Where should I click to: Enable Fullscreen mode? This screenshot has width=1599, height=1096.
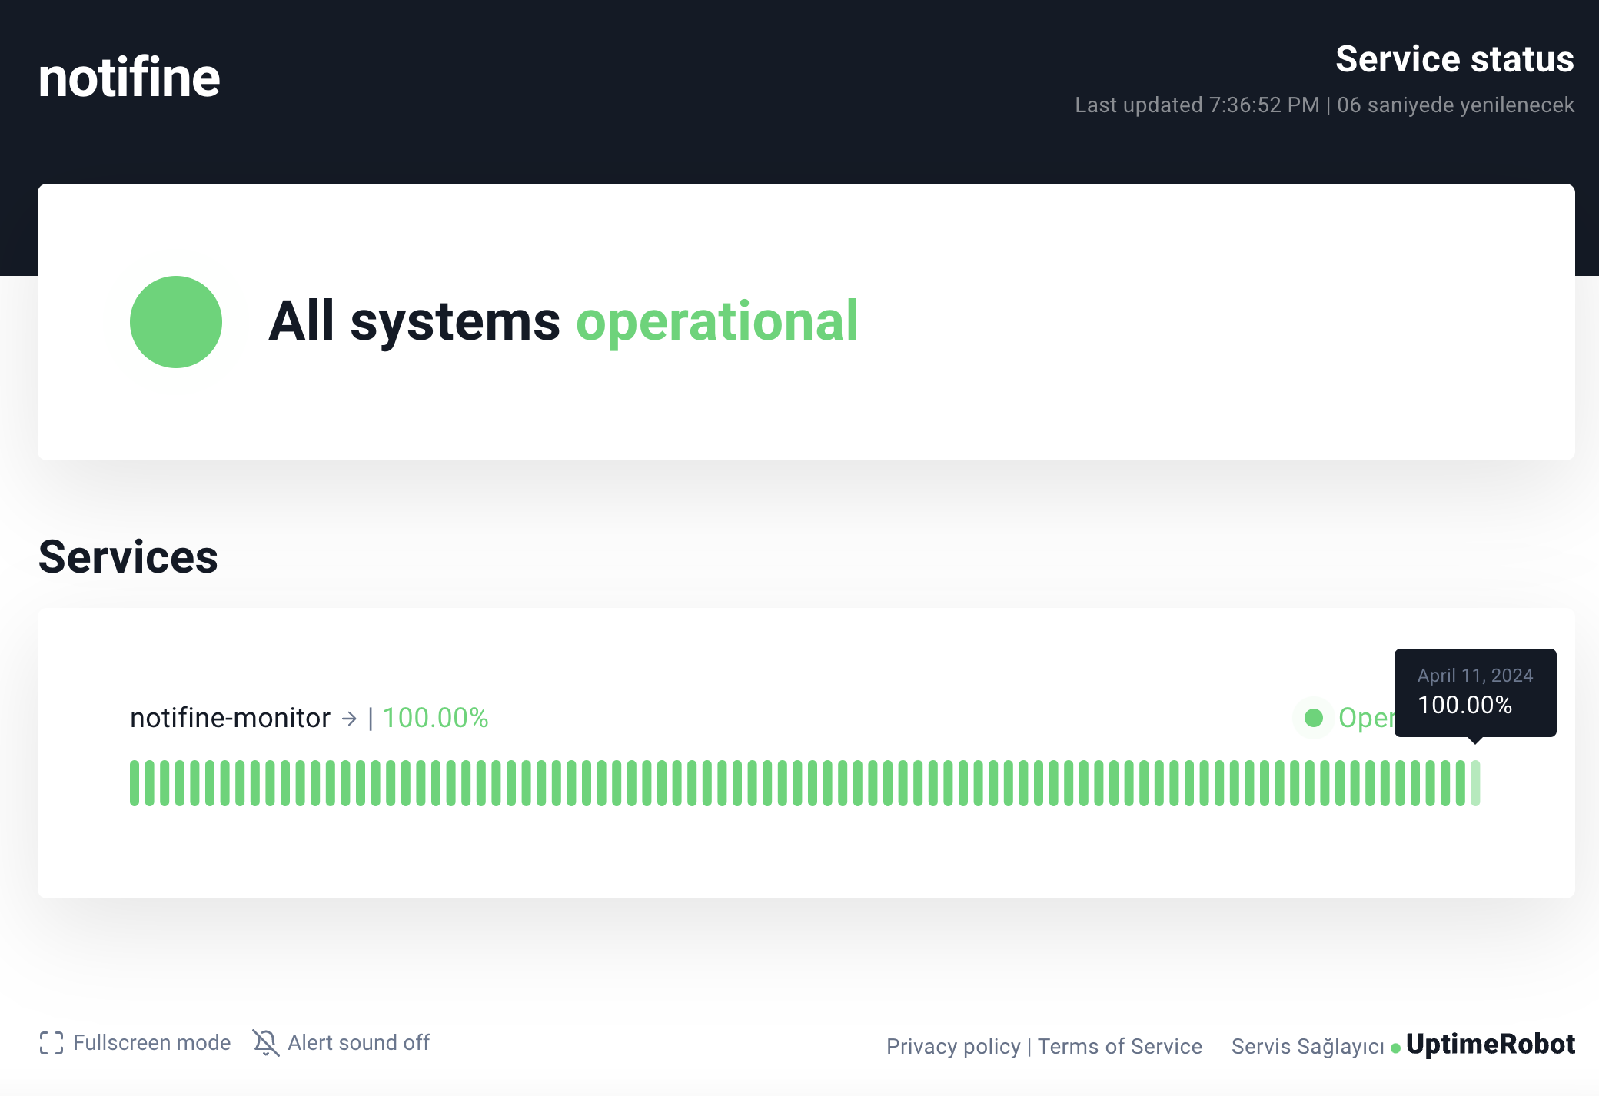pos(151,1043)
